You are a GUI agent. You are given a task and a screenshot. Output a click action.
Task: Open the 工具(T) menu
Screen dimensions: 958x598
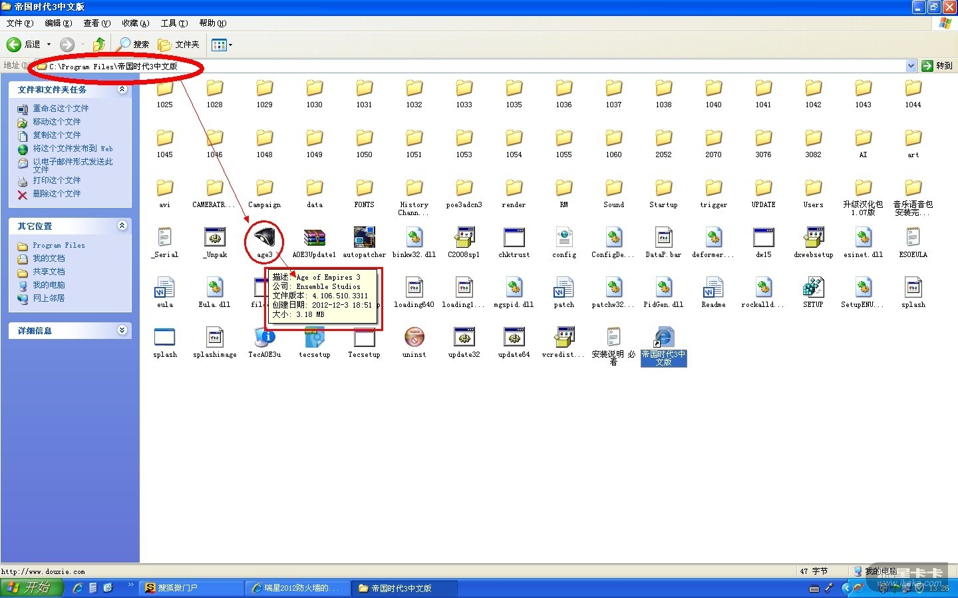point(174,23)
